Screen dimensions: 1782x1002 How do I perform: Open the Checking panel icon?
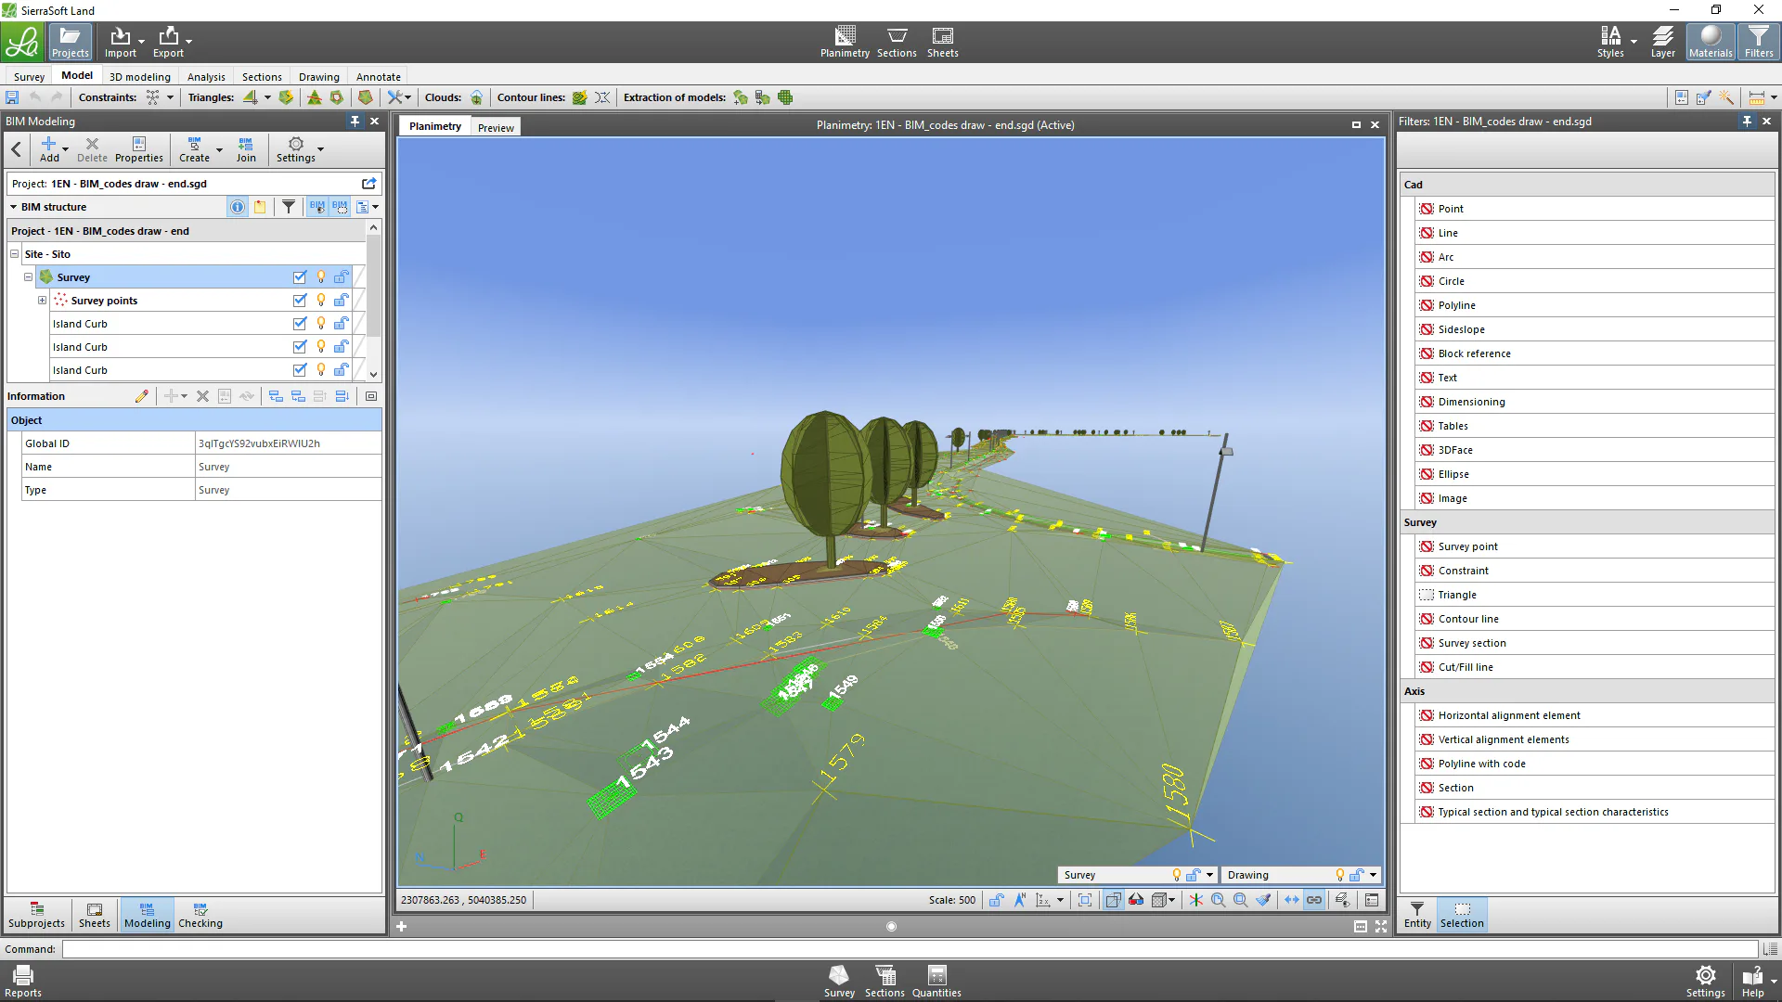coord(200,915)
